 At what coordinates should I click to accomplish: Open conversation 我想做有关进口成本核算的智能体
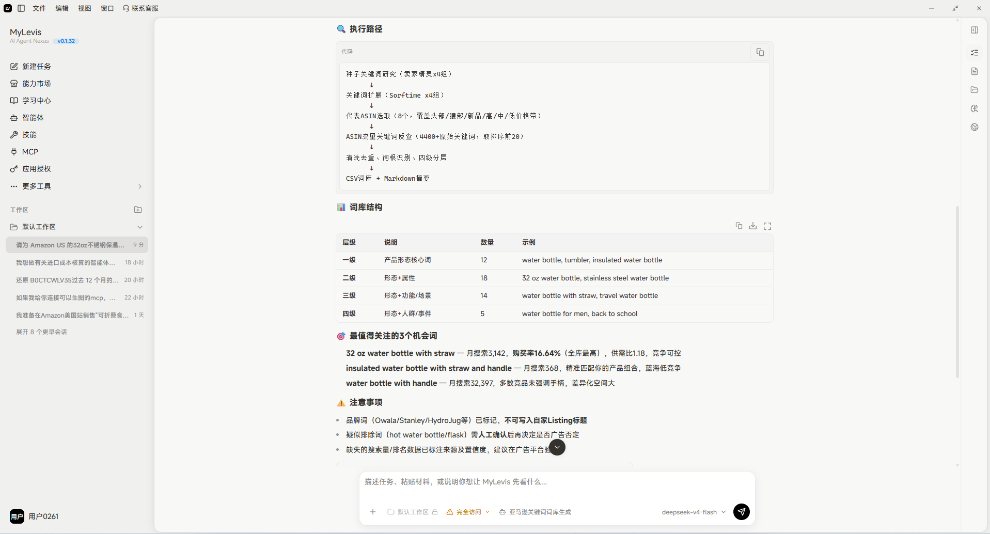[76, 262]
